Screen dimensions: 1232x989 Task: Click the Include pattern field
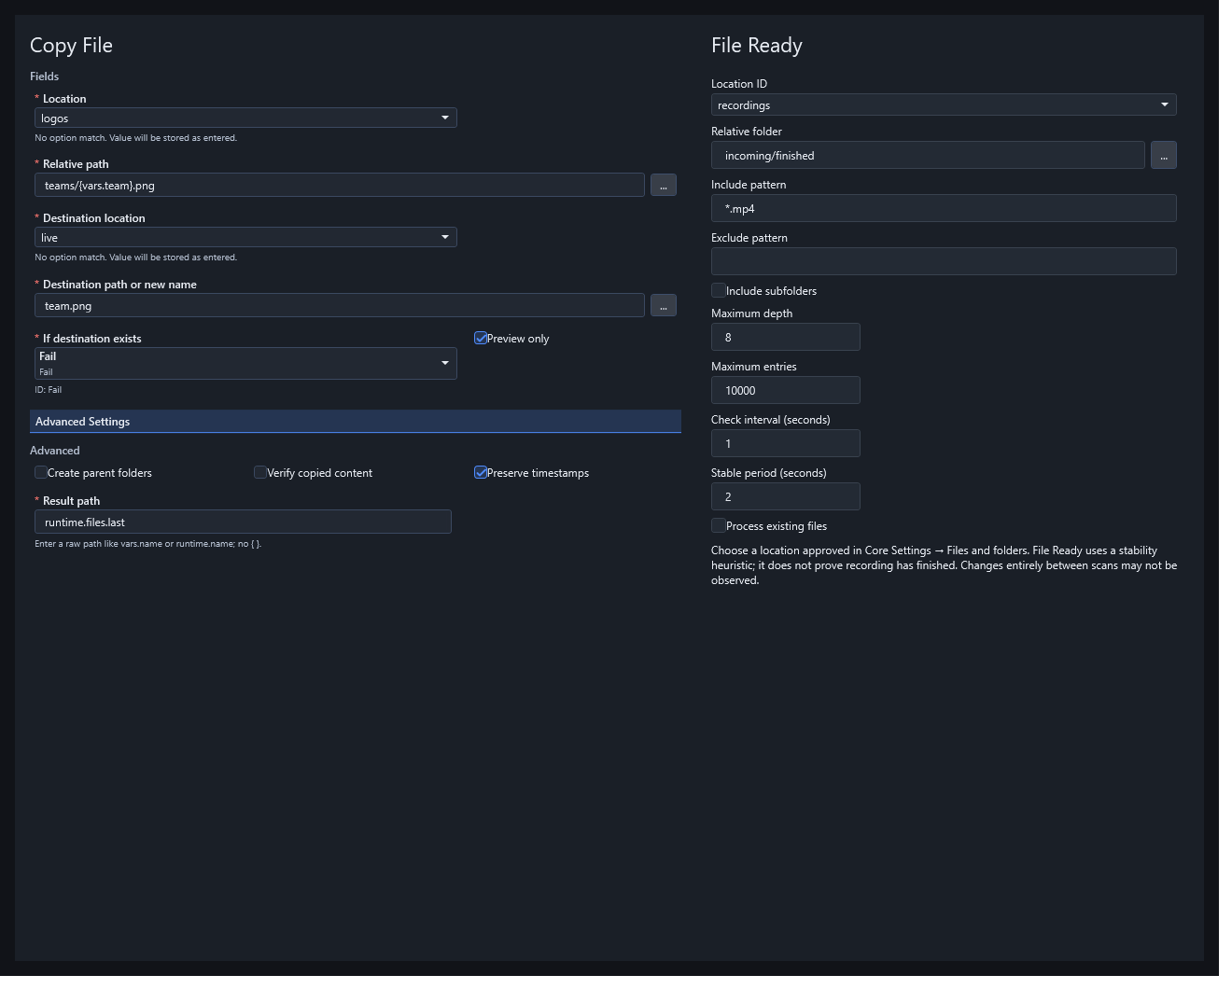pyautogui.click(x=944, y=208)
